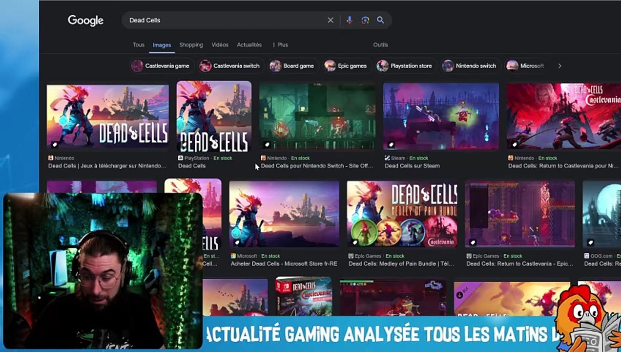Click 'Acheter Dead Cells - Microsoft Store fr-RE'

(x=284, y=264)
